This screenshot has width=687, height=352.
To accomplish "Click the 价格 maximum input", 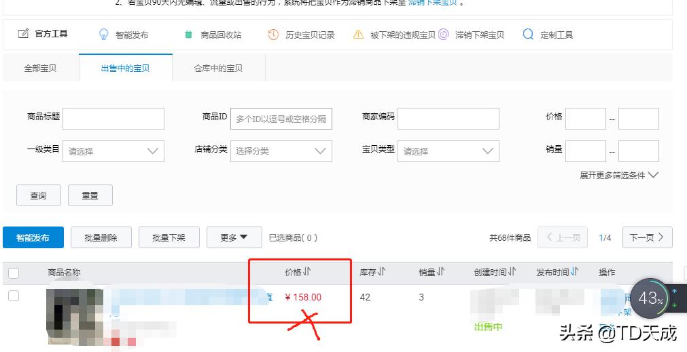I will 638,119.
